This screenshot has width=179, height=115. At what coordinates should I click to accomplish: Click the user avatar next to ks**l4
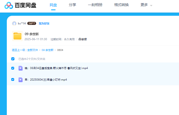(14, 23)
